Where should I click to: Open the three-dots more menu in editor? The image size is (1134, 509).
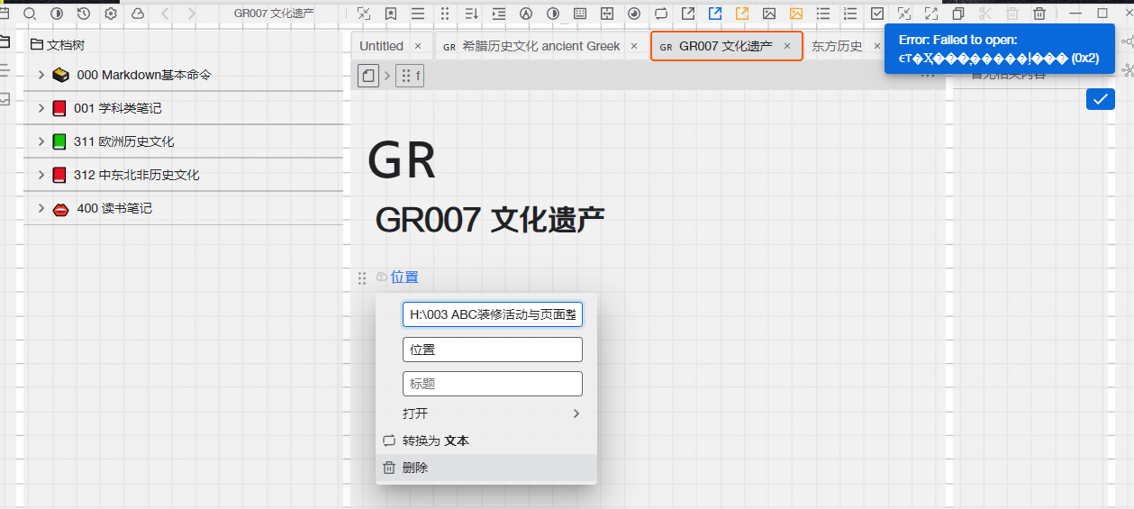928,77
